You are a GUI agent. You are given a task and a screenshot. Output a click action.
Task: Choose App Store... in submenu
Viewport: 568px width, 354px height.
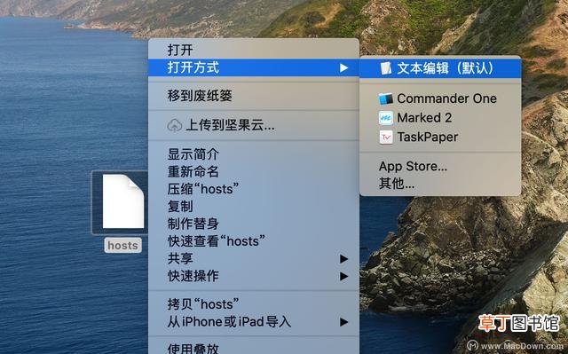(x=440, y=167)
